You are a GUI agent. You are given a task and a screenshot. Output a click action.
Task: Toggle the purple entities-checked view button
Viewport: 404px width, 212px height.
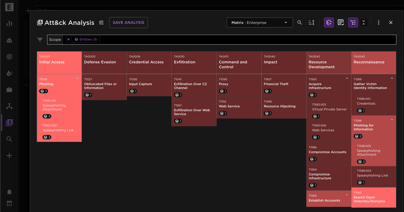click(329, 23)
